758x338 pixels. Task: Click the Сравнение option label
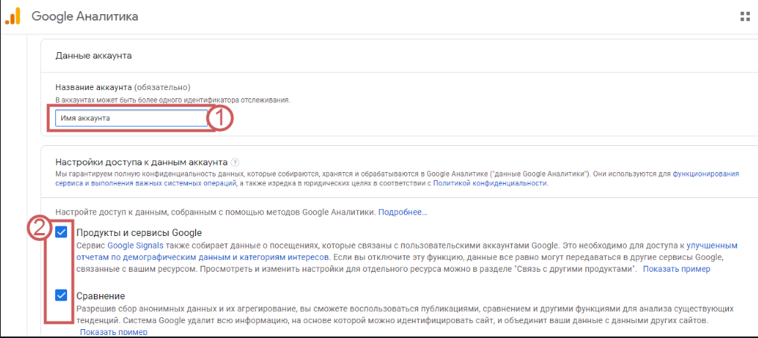[x=101, y=296]
